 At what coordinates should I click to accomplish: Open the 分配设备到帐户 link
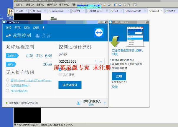pos(20,86)
